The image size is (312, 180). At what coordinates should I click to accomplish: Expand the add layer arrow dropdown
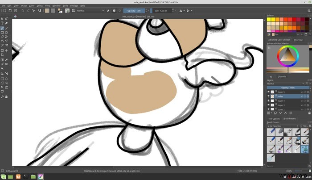[x=271, y=113]
